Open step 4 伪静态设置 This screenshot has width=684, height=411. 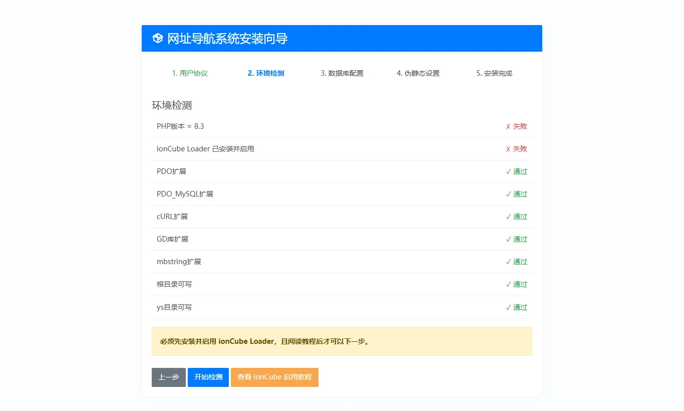coord(418,73)
